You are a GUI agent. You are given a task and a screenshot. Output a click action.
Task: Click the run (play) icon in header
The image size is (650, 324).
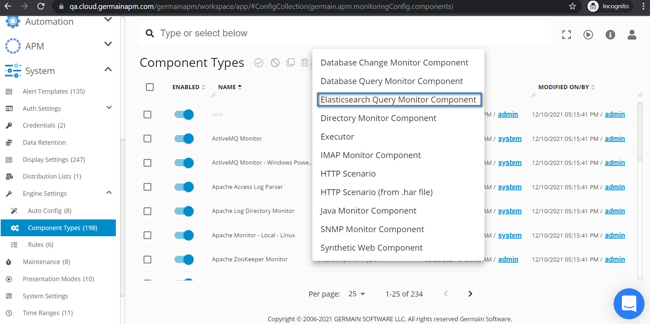[x=588, y=35]
